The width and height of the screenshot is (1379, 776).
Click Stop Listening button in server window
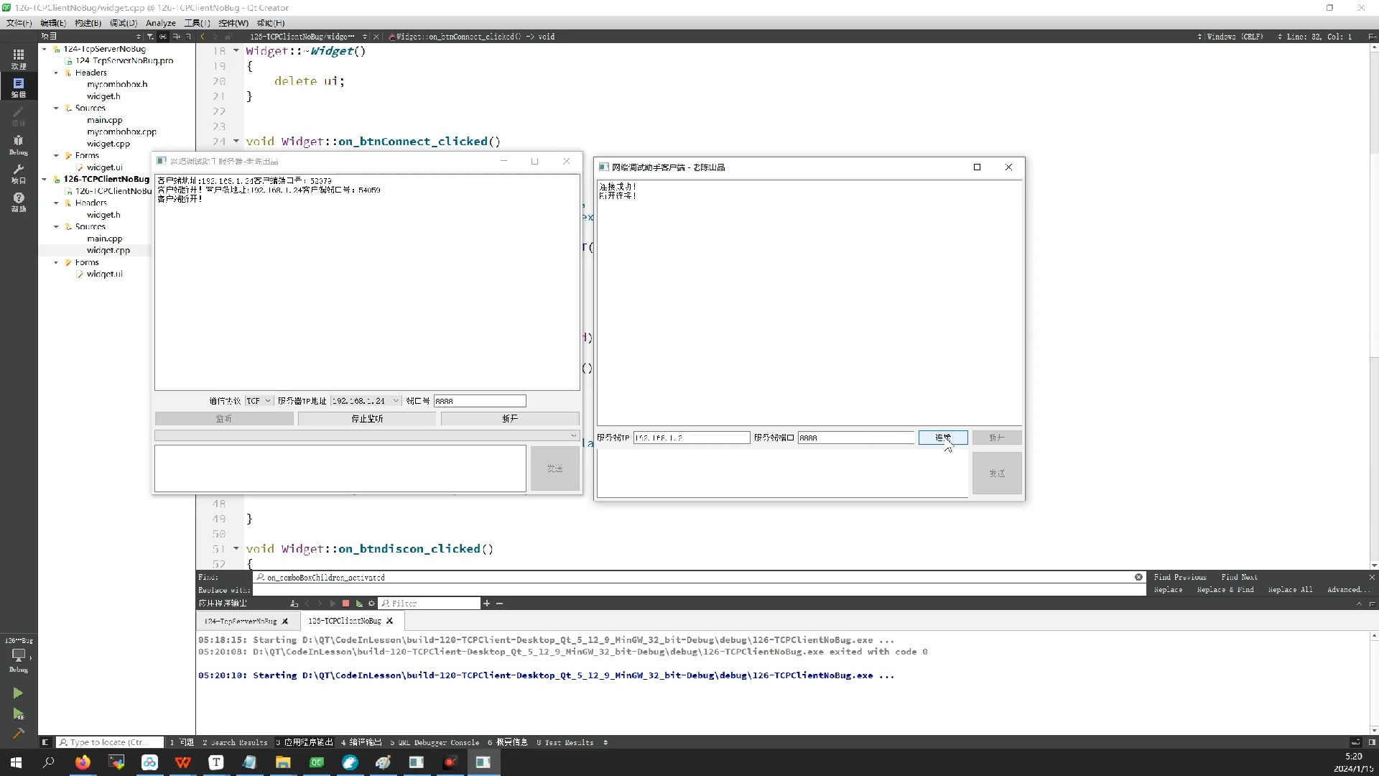click(x=367, y=418)
